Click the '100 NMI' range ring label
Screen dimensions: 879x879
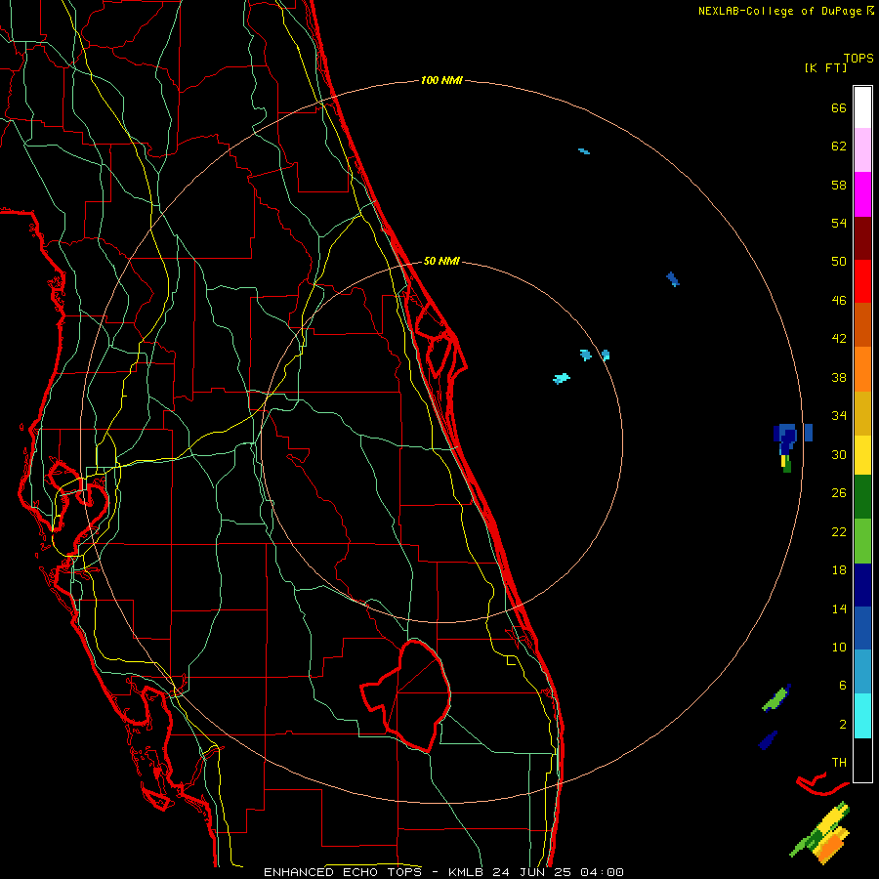tap(441, 80)
